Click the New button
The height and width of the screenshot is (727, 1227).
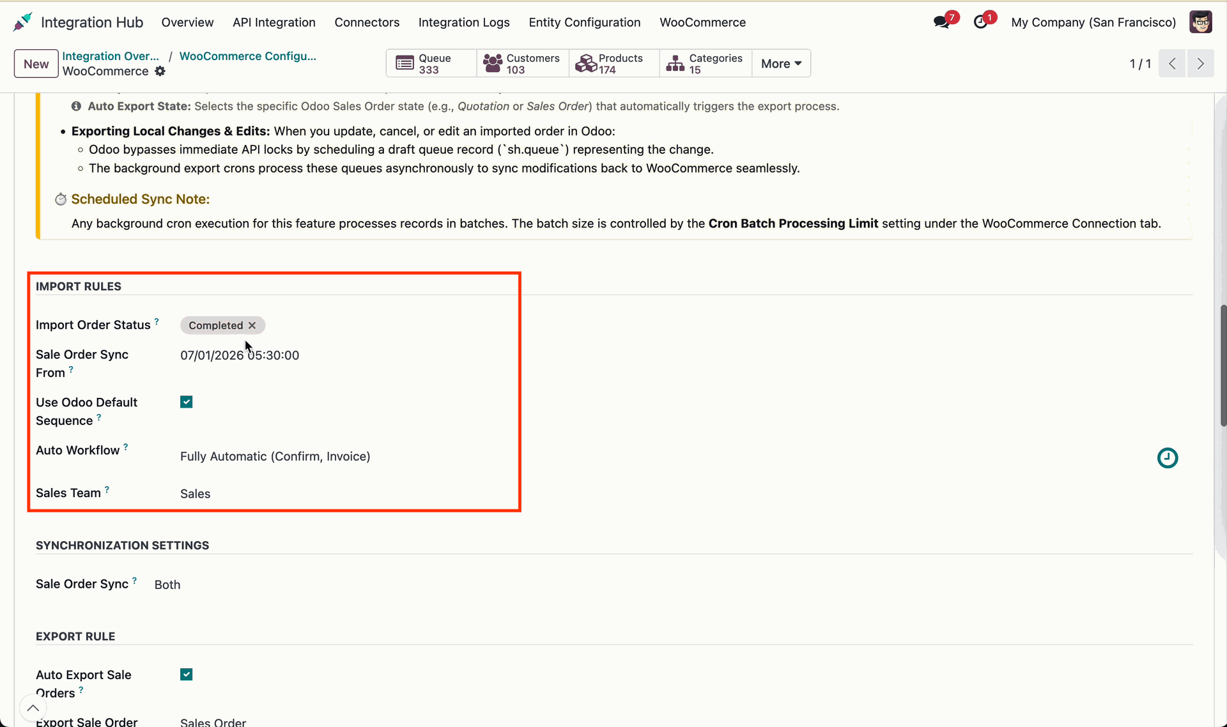coord(36,64)
